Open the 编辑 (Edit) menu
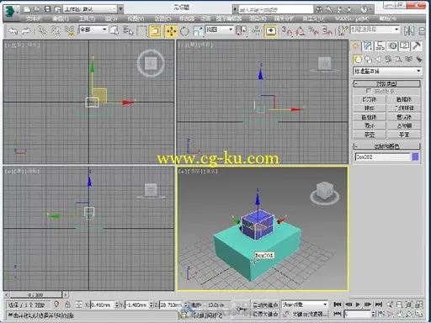431x323 pixels. 61,19
